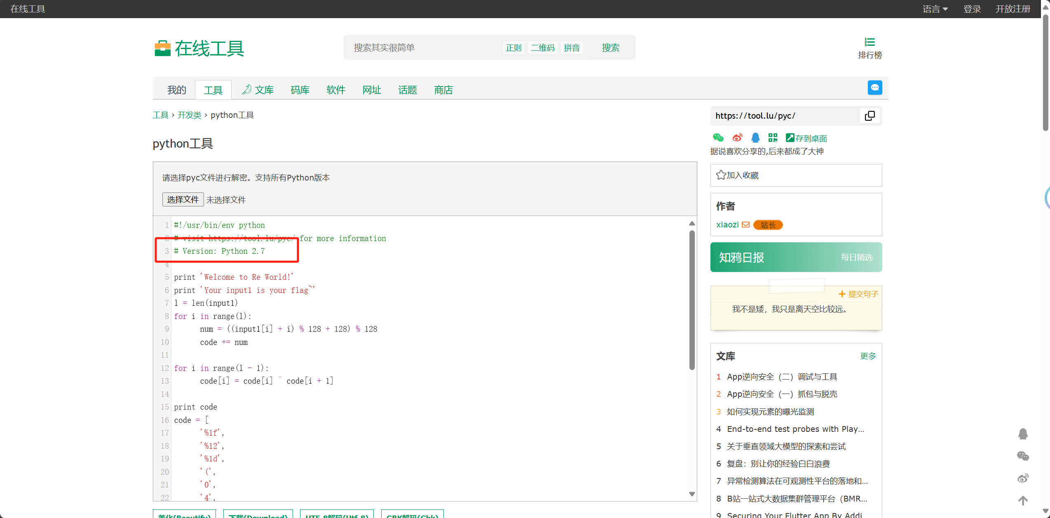1050x518 pixels.
Task: Click the back-to-top arrow icon
Action: (1023, 500)
